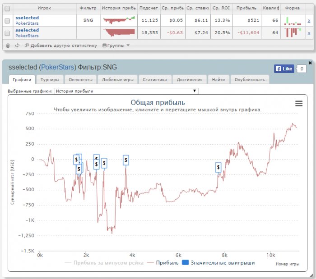Open the Оппоненты tab
Screen dimensions: 316x279
(80, 80)
